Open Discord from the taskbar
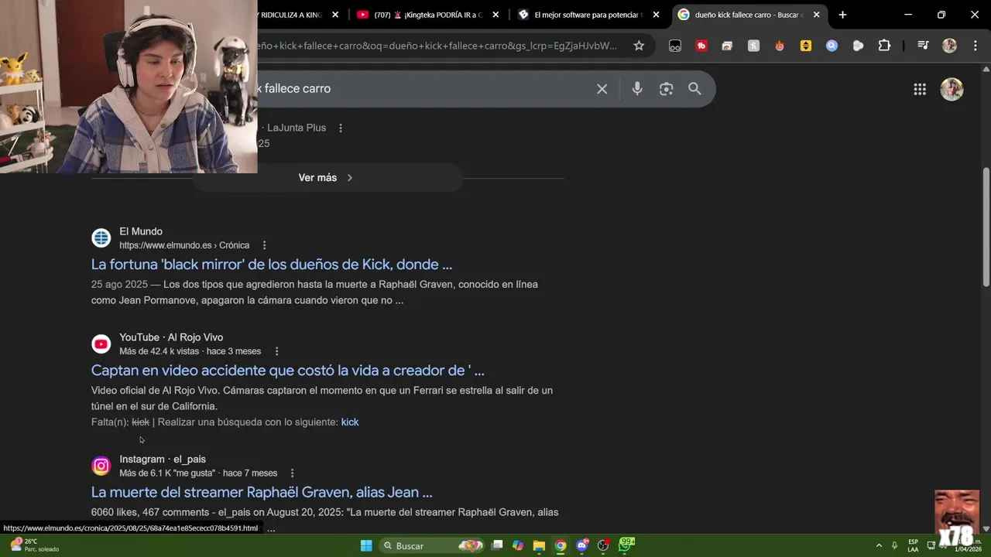The image size is (991, 557). (582, 545)
